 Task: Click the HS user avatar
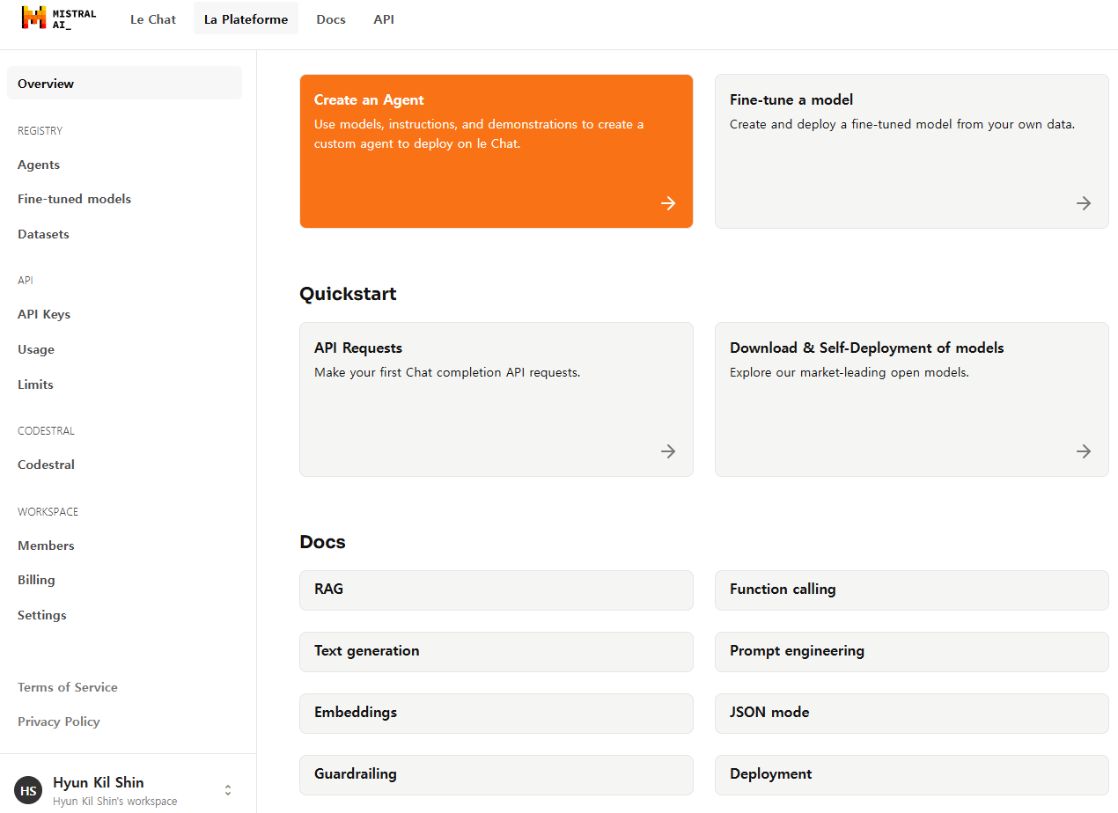pyautogui.click(x=28, y=790)
